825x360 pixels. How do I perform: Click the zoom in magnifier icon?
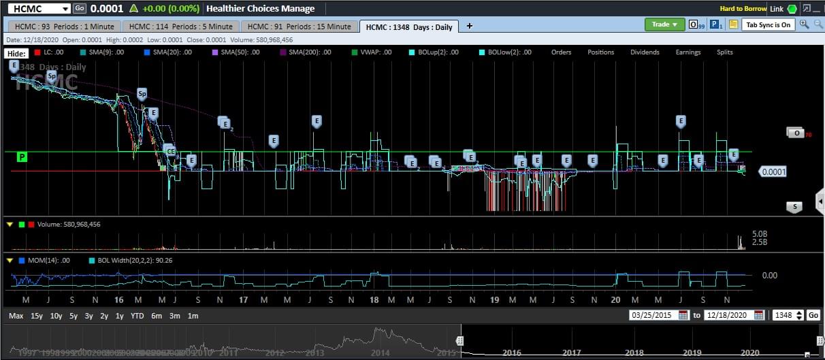tap(804, 24)
